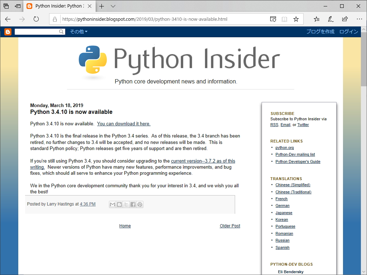The width and height of the screenshot is (367, 275).
Task: Go to Older Post link
Action: pos(230,226)
